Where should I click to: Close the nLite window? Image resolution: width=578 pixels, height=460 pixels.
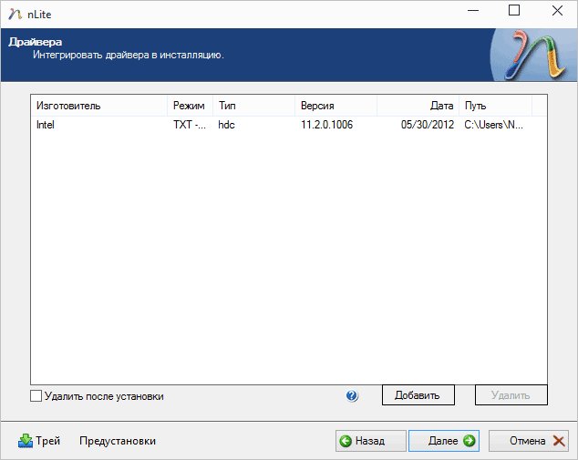click(557, 10)
